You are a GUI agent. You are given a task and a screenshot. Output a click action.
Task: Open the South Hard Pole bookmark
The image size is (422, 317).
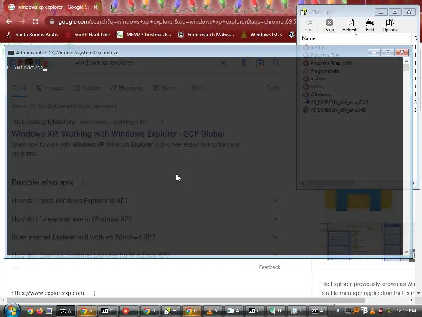coord(88,35)
